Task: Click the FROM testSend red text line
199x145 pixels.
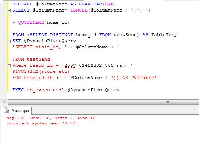Action: point(31,59)
